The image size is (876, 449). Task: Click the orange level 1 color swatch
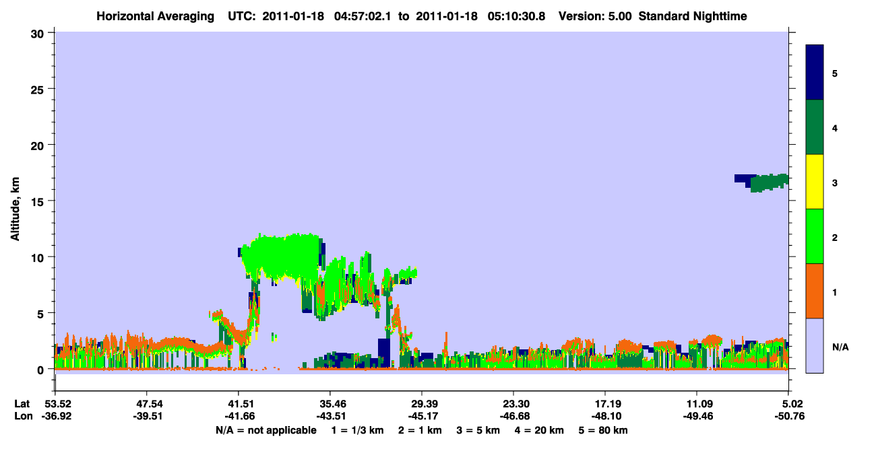point(815,291)
